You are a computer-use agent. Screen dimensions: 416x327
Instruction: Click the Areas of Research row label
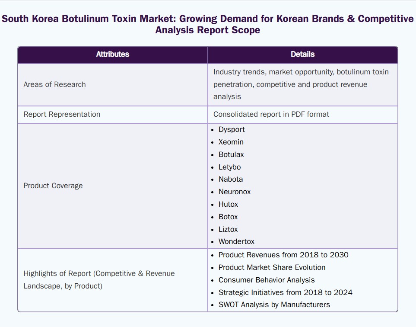pos(55,84)
